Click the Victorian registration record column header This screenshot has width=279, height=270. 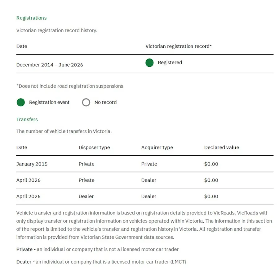click(x=179, y=46)
